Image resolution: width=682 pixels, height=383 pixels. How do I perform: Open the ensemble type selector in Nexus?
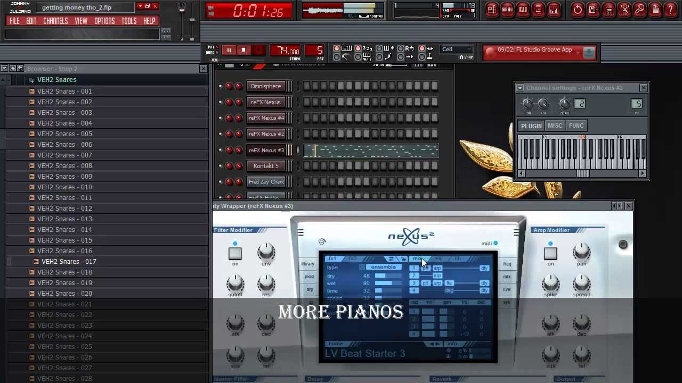click(x=384, y=267)
